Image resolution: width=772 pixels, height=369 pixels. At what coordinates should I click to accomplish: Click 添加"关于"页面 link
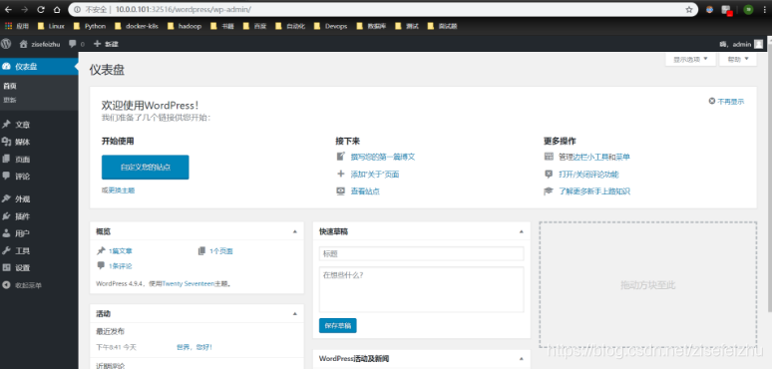click(x=375, y=175)
